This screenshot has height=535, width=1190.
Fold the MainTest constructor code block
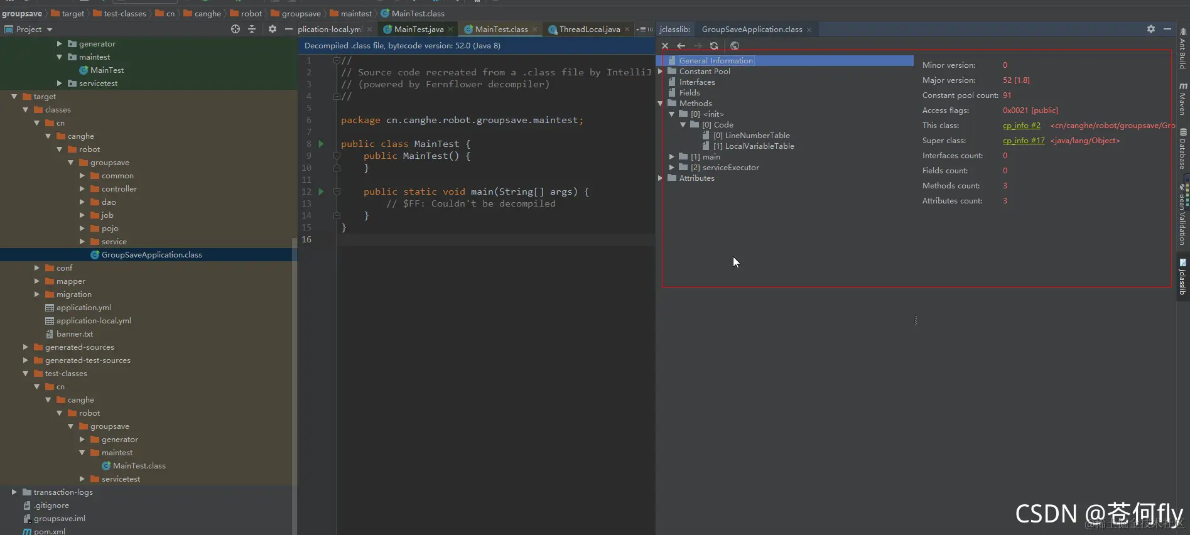tap(337, 156)
